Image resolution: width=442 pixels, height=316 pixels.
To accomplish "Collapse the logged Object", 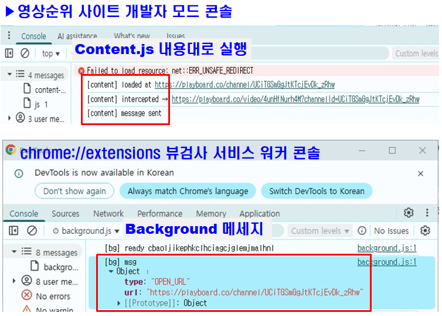I will [111, 272].
